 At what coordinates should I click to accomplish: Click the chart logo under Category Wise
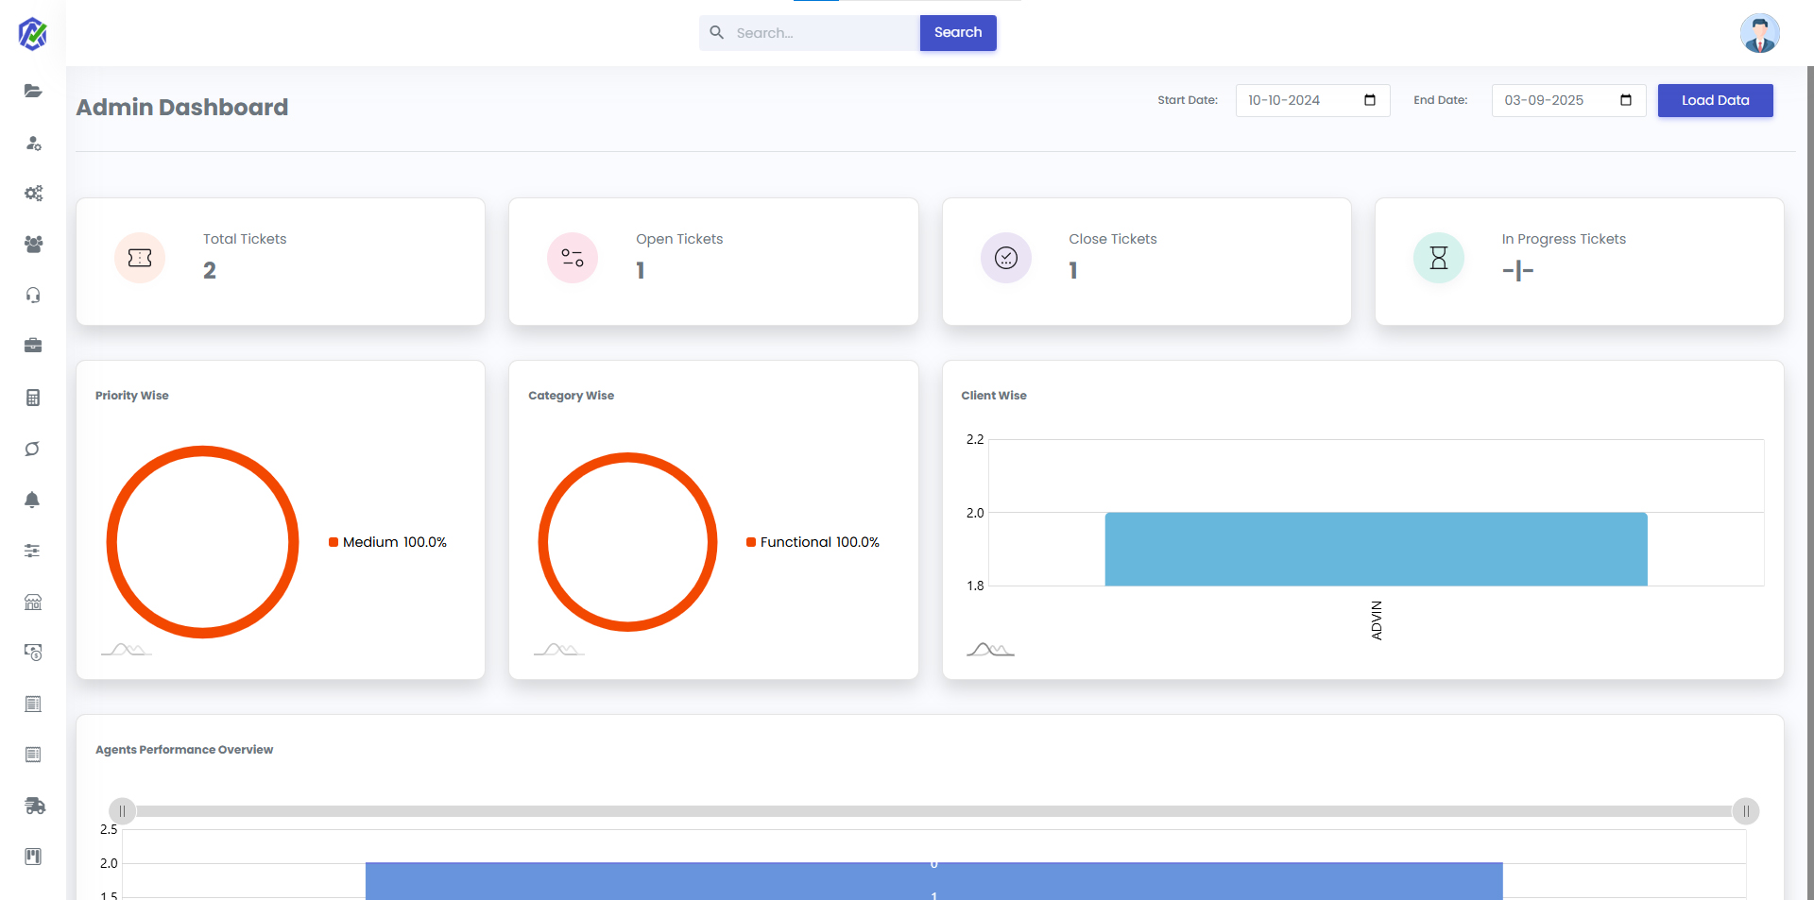pos(558,649)
